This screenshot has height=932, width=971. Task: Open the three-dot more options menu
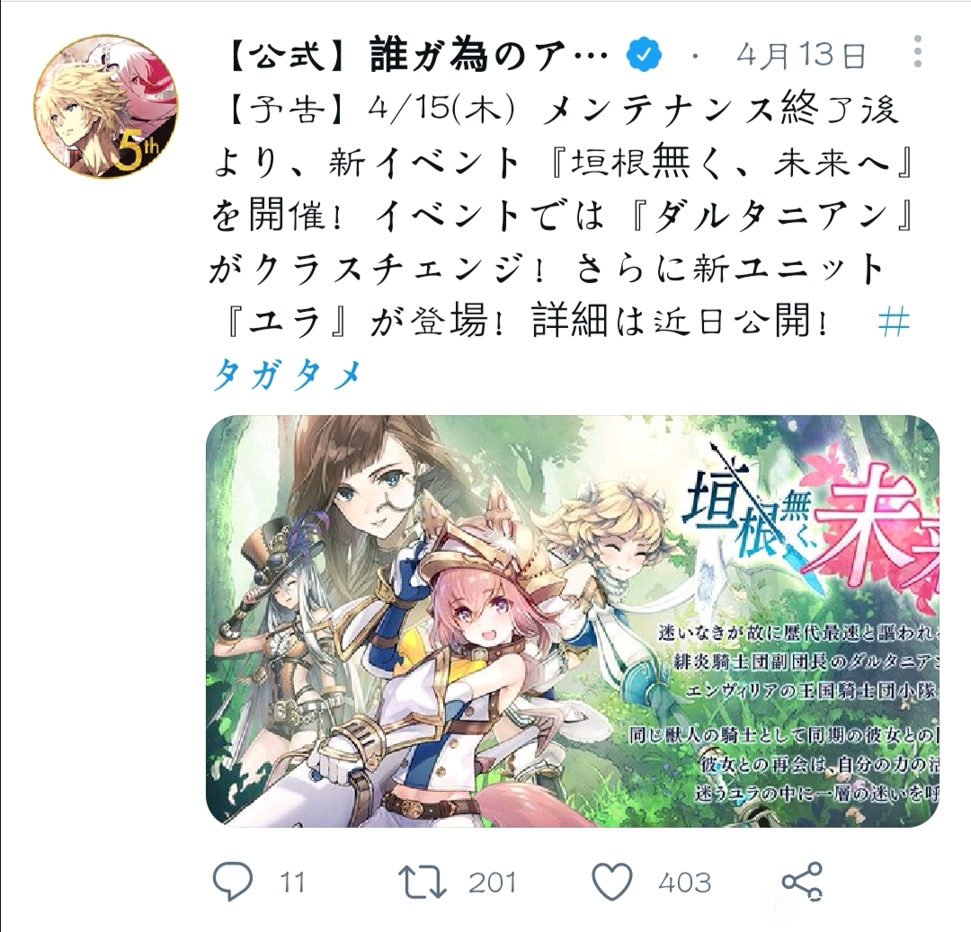point(918,52)
